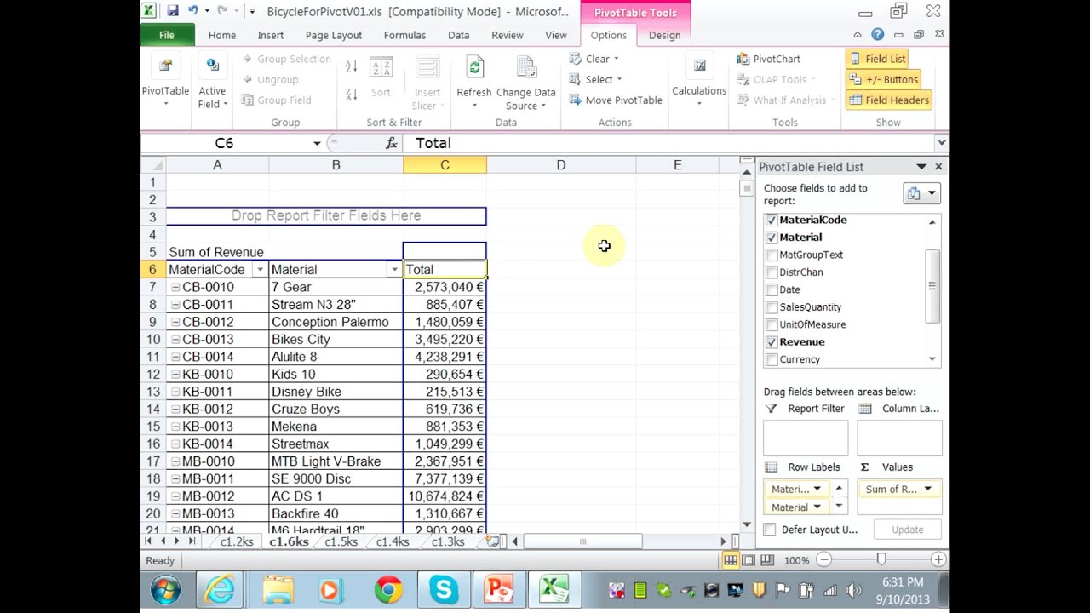Viewport: 1090px width, 613px height.
Task: Zoom in with the plus button
Action: pyautogui.click(x=938, y=560)
